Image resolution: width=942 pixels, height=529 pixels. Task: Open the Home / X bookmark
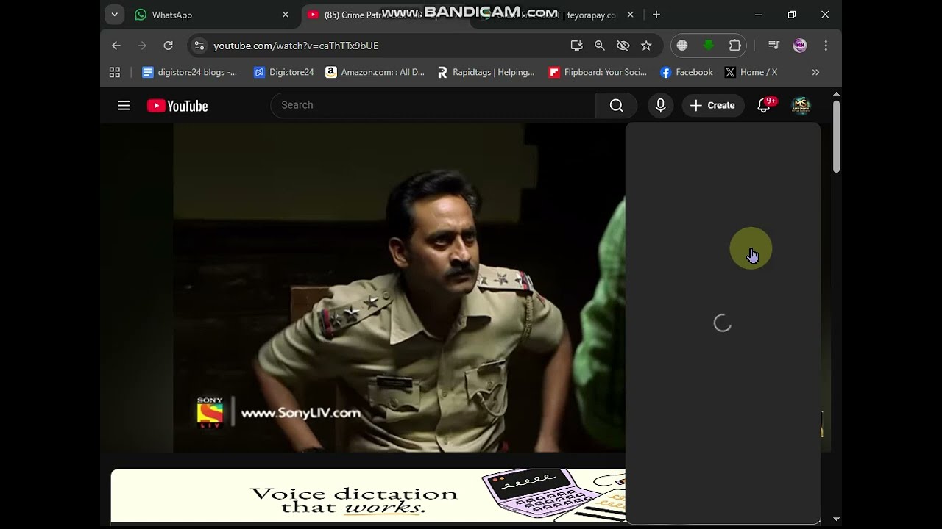tap(751, 72)
